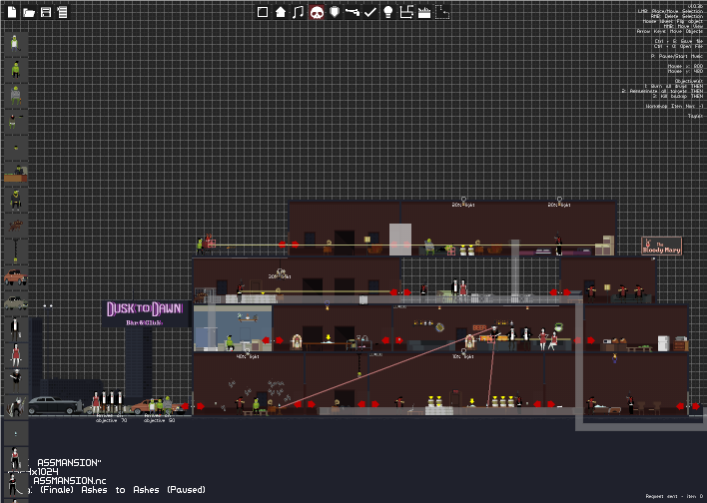
Task: Open the clapperboard cutscene category
Action: coord(424,13)
